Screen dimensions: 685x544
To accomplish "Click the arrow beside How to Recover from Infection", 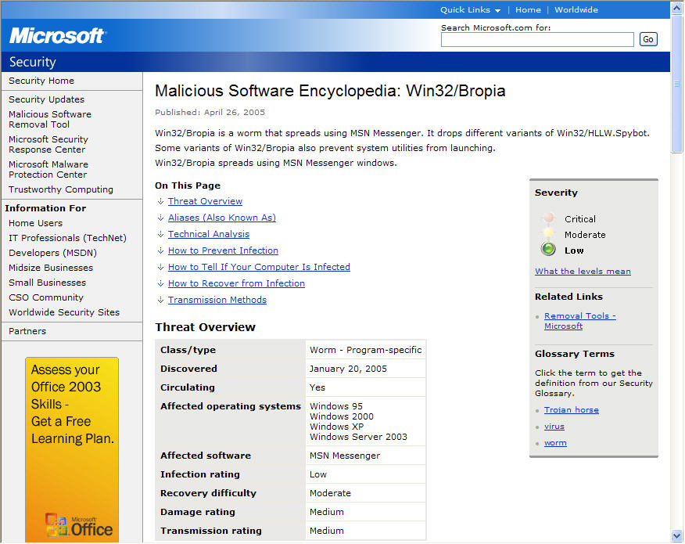I will [160, 284].
